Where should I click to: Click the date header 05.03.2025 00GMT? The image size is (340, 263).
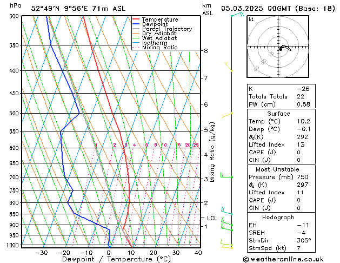[277, 8]
